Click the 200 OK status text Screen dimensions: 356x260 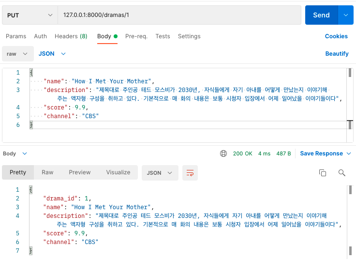click(242, 153)
